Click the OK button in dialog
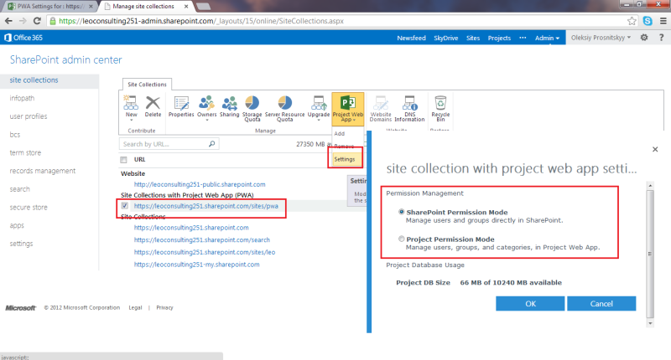Viewport: 671px width, 360px height. pyautogui.click(x=530, y=304)
